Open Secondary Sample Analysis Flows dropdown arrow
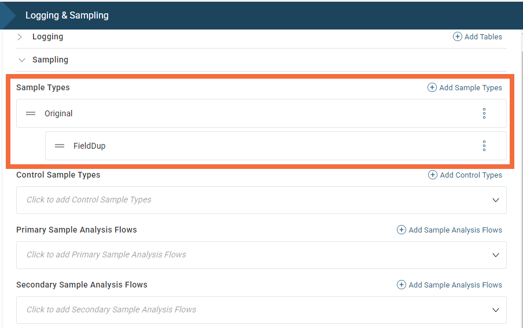Screen dimensions: 523x328 pyautogui.click(x=496, y=310)
